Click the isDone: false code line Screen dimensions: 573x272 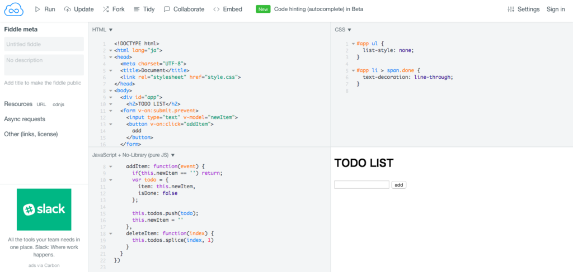pos(158,193)
